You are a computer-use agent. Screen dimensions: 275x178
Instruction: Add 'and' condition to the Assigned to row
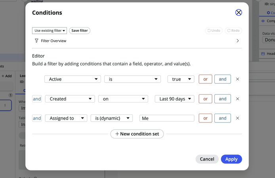tap(223, 118)
